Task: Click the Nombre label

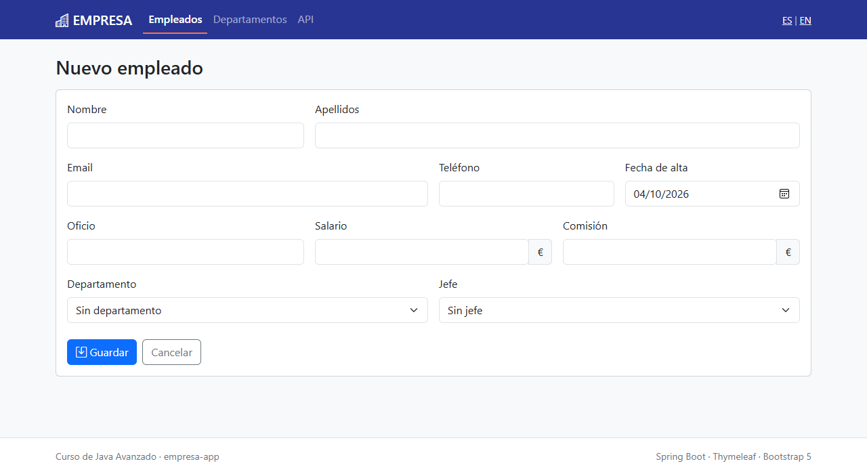Action: click(87, 110)
